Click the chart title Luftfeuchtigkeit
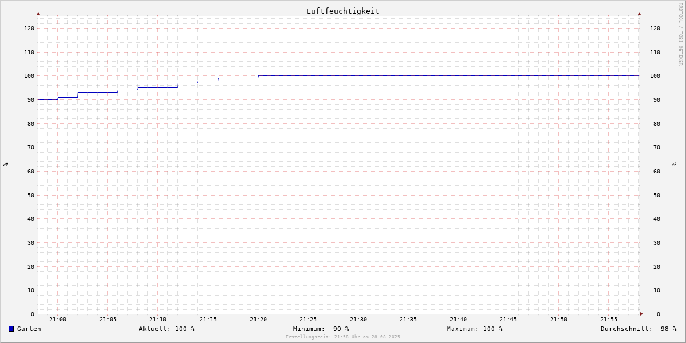 (343, 11)
